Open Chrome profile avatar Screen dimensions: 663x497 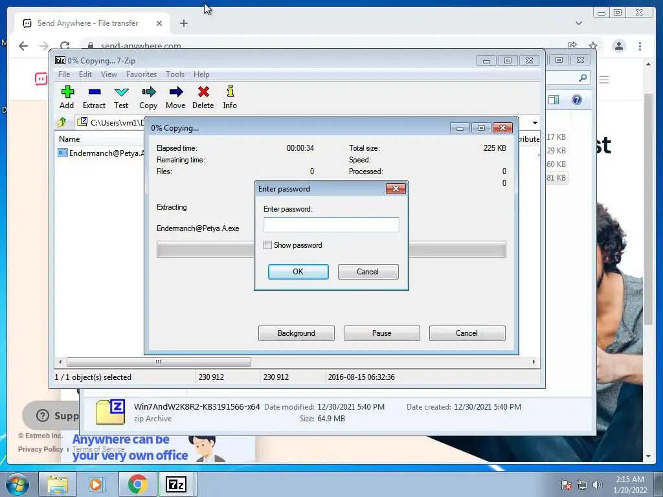pos(618,46)
